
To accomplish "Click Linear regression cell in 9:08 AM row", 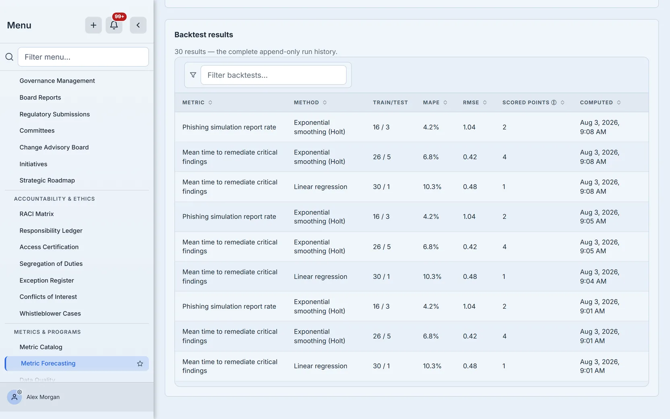I will point(321,187).
